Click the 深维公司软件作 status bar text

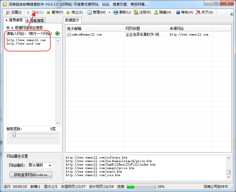pos(216,186)
